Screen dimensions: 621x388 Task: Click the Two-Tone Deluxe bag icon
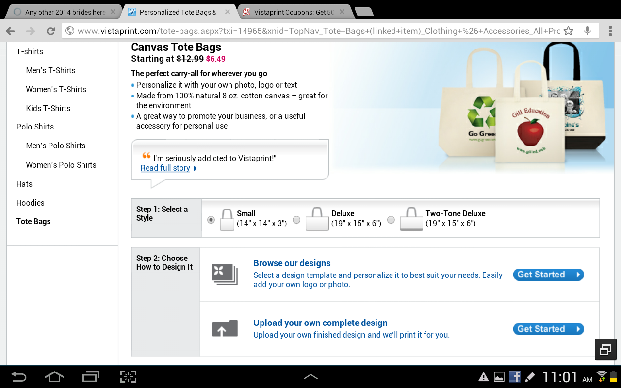pyautogui.click(x=411, y=219)
